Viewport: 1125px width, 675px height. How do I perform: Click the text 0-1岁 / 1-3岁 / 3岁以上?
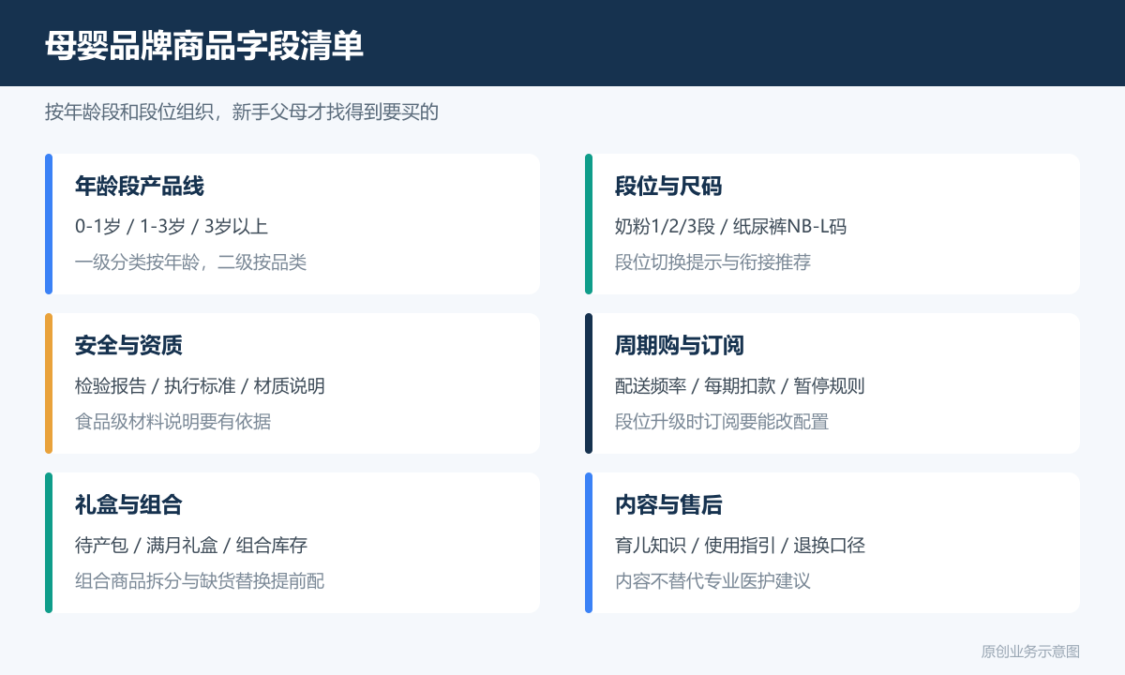click(x=172, y=226)
